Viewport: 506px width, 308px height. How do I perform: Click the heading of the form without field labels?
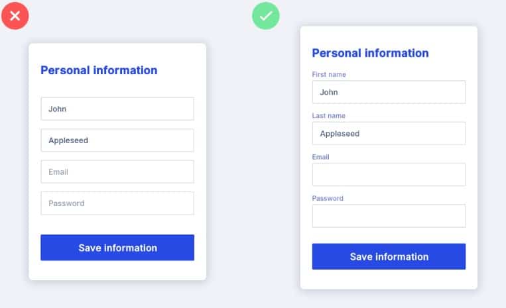point(99,70)
